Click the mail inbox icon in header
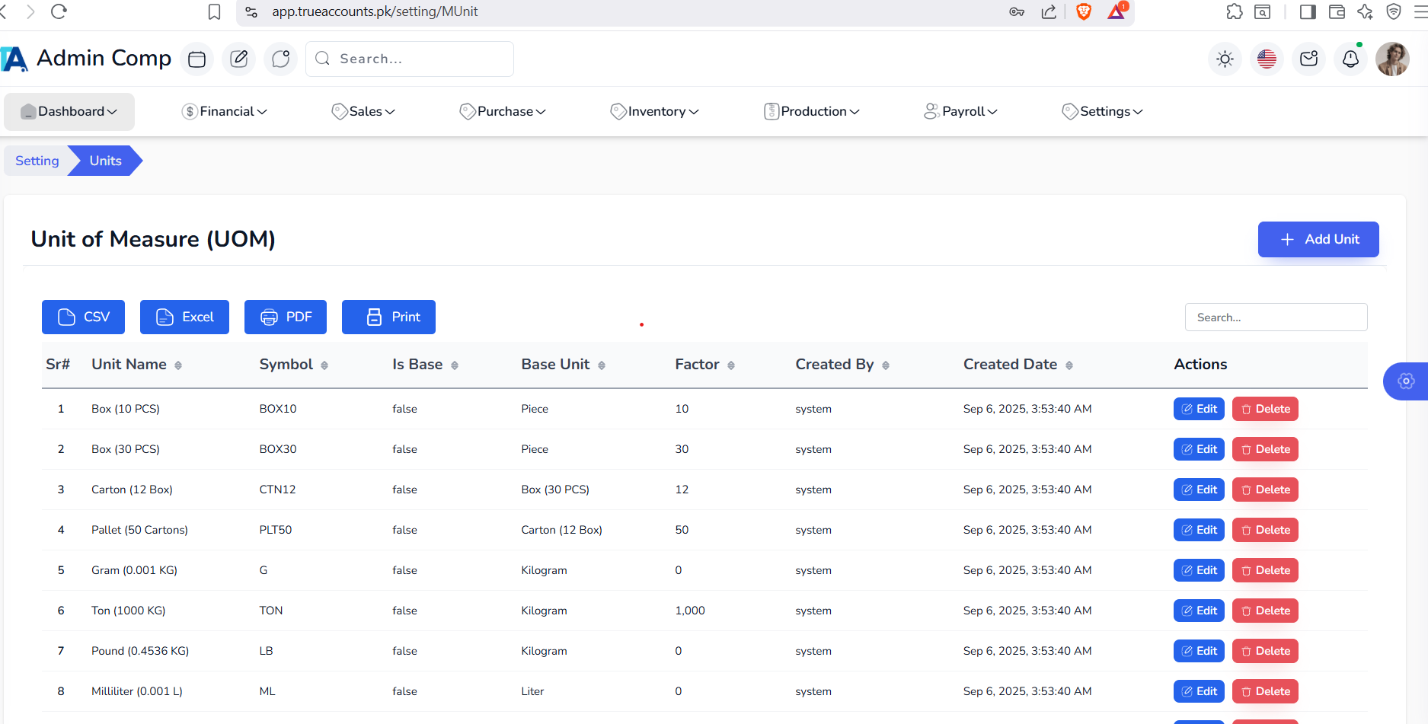 (x=1308, y=59)
